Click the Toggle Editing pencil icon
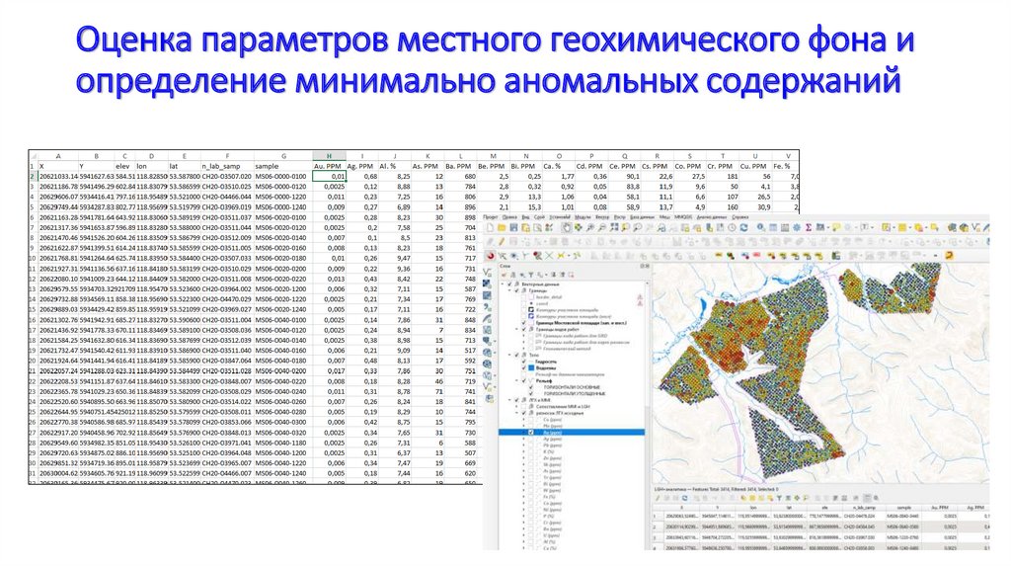The image size is (1011, 567). pos(502,242)
